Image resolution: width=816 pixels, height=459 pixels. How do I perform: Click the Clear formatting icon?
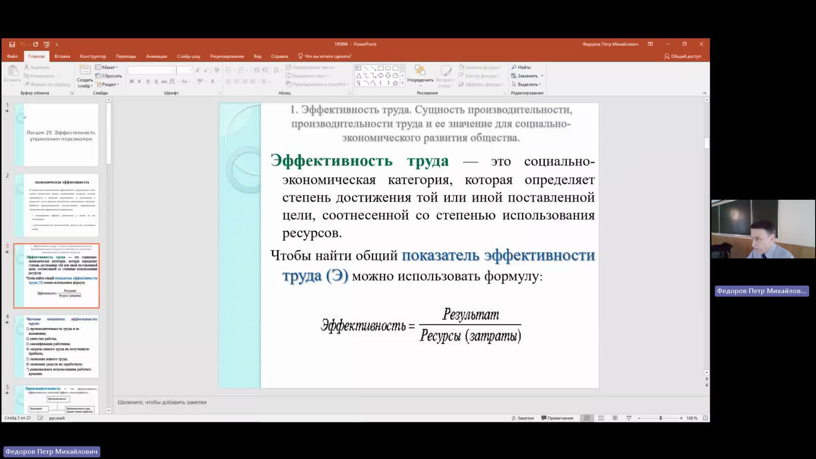(x=217, y=70)
